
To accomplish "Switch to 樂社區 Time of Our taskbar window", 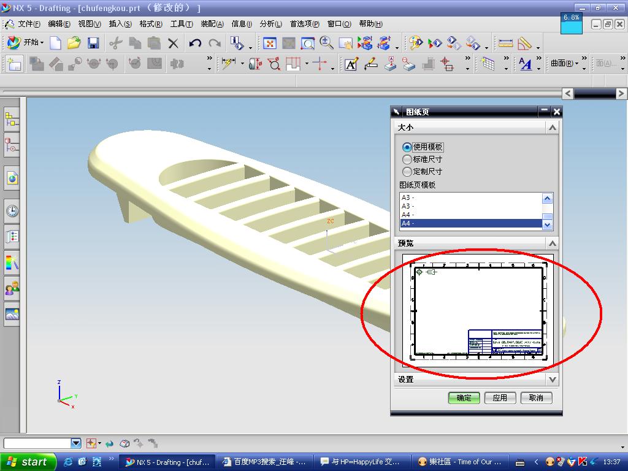I will [459, 462].
